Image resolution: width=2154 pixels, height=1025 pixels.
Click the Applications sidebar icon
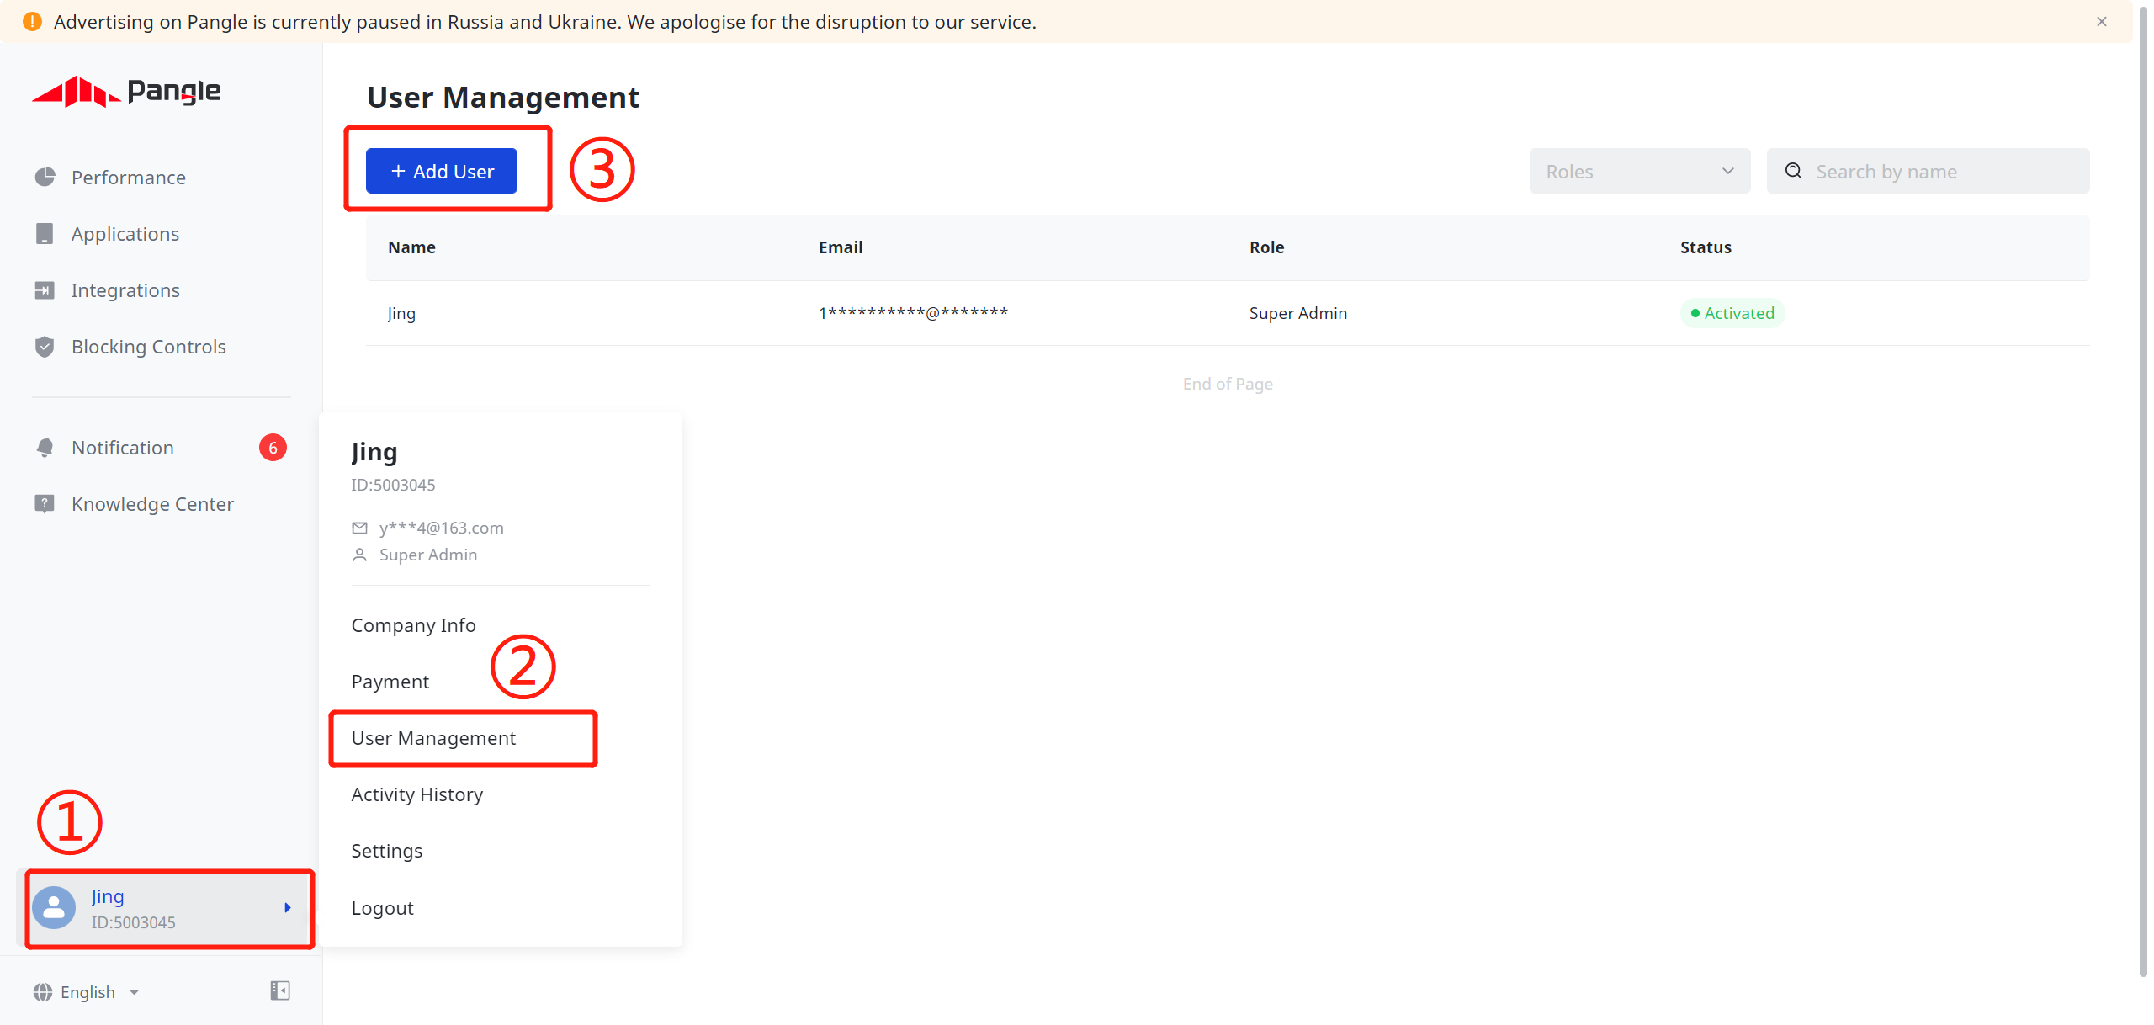45,234
